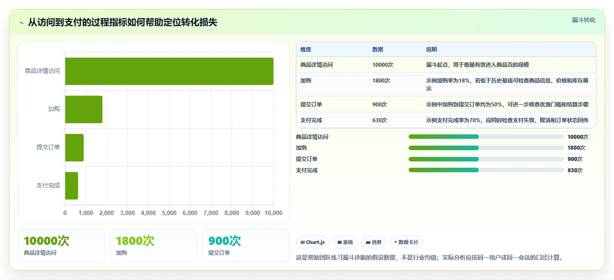The width and height of the screenshot is (614, 280).
Task: Click the 5,000 x-axis tick label
Action: coord(169,213)
